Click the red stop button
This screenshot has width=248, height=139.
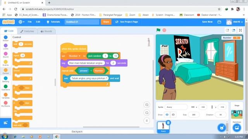tap(164, 30)
